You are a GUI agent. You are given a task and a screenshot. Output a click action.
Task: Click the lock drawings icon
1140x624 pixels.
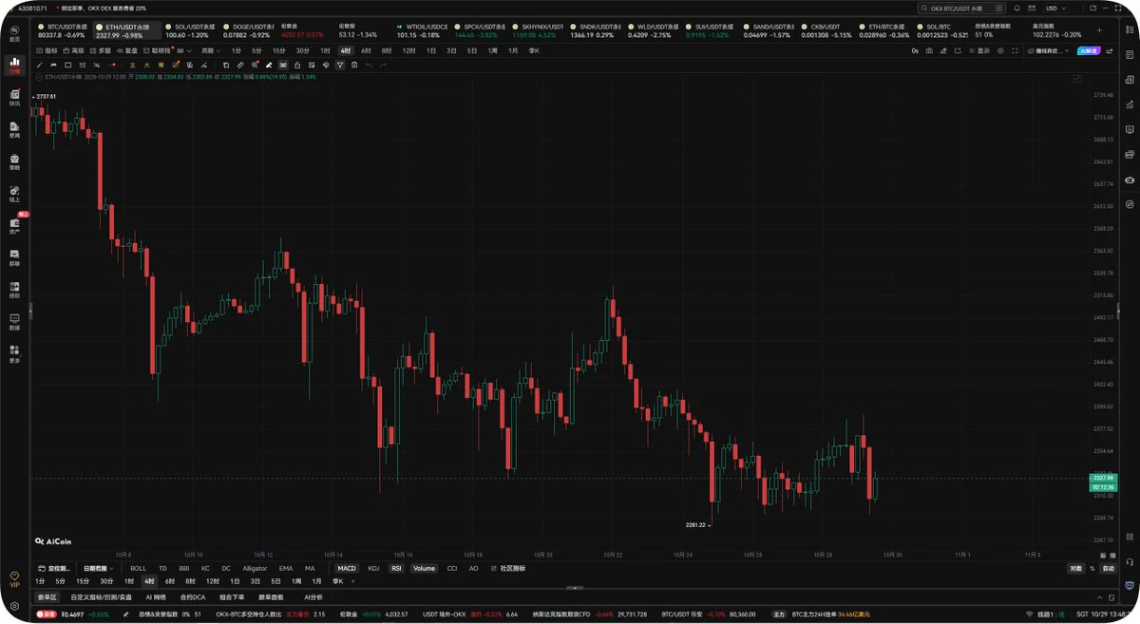[296, 65]
